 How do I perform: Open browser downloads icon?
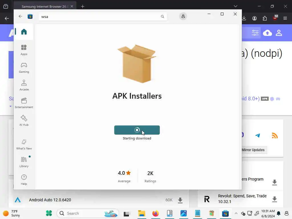click(244, 18)
